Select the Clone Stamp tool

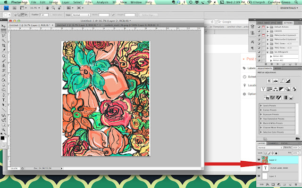3,66
